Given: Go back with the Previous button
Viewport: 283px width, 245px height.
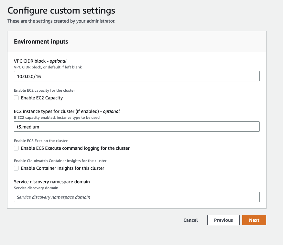Looking at the screenshot, I should pyautogui.click(x=223, y=220).
